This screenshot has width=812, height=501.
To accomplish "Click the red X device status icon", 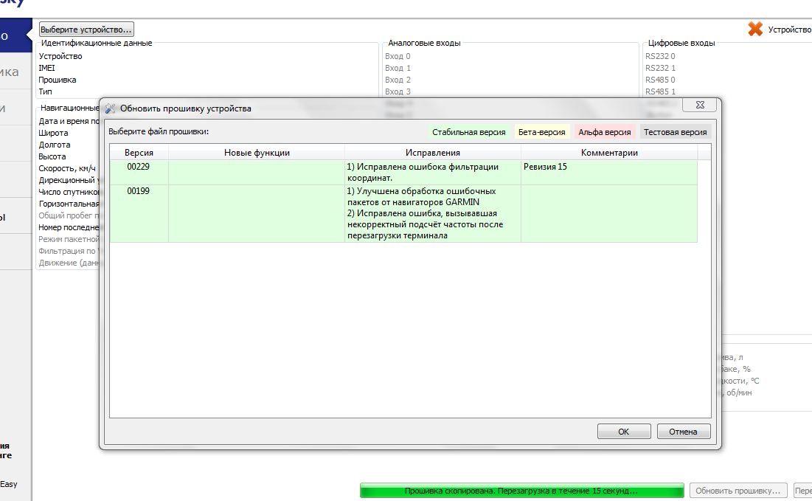I will coord(755,30).
